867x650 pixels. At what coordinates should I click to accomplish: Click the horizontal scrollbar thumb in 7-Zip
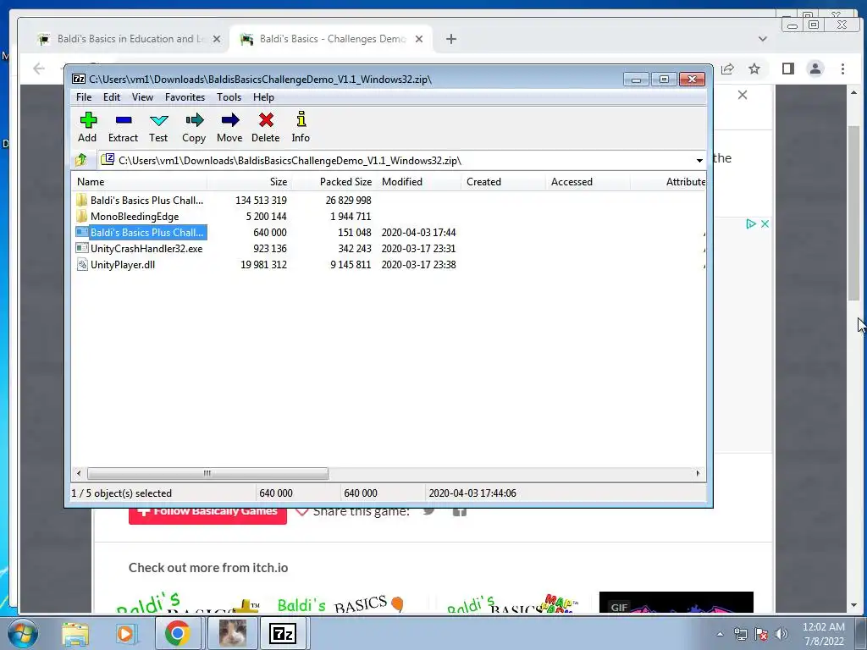(207, 473)
